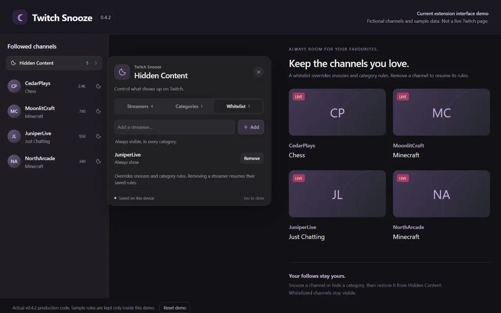501x313 pixels.
Task: Click the 'Saved on this device' status text
Action: [136, 198]
